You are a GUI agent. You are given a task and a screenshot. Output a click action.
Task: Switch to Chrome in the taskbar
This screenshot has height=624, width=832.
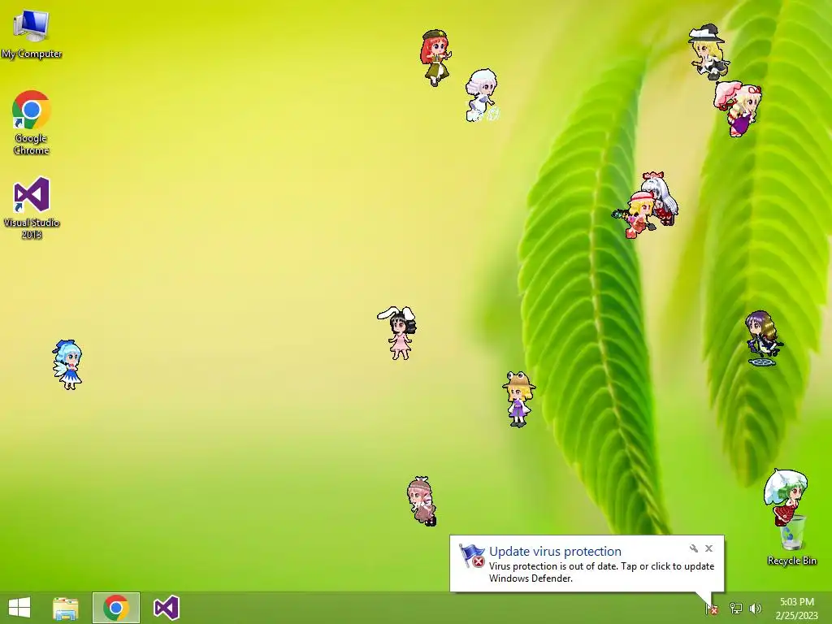(116, 608)
